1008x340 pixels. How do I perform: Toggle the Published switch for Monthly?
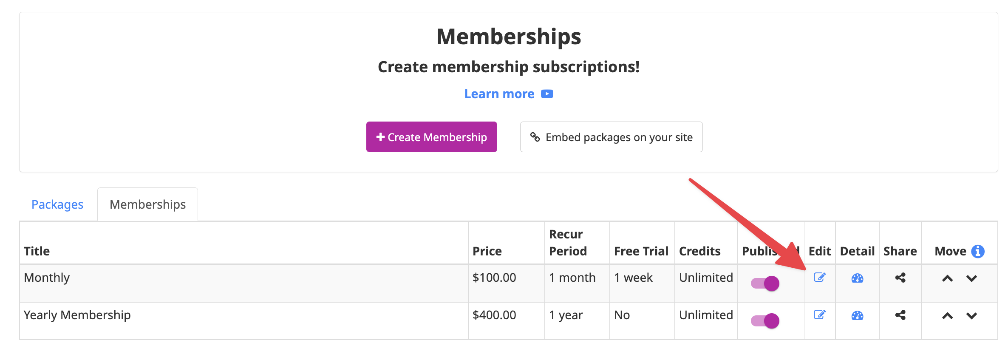click(765, 283)
